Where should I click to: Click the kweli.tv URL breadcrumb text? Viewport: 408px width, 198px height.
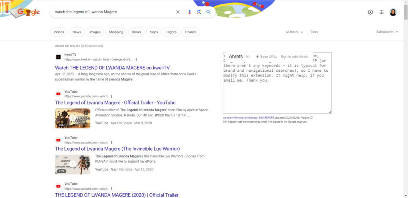tap(98, 59)
